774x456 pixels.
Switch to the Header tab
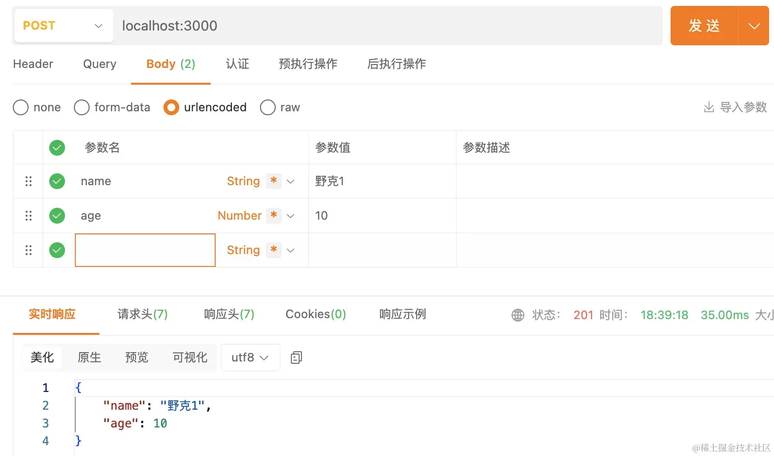click(33, 64)
